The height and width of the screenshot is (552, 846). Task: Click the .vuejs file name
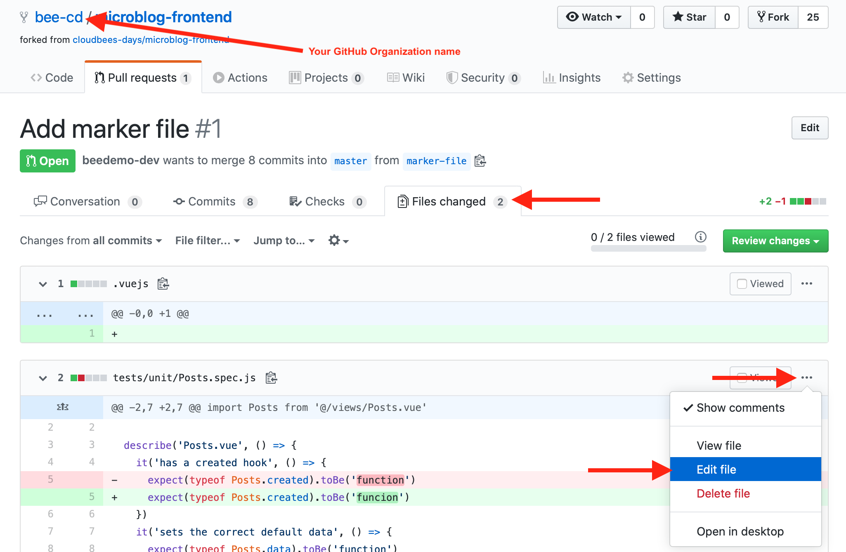[x=131, y=284]
